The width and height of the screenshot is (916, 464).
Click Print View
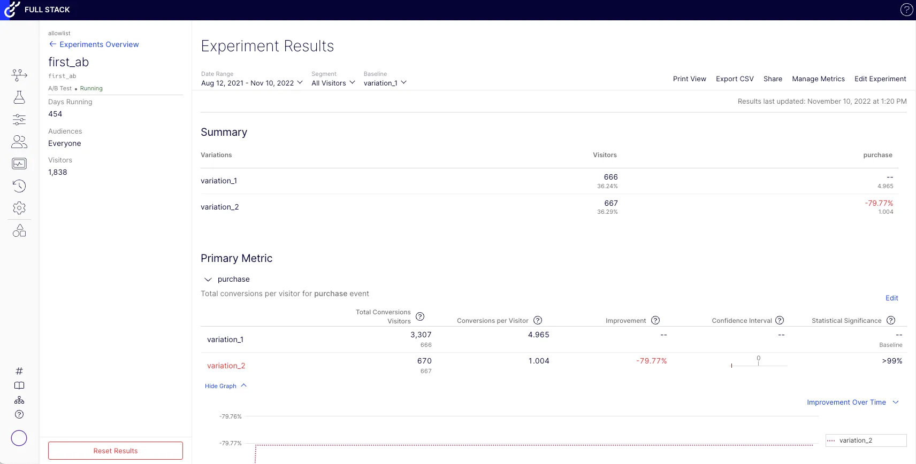pyautogui.click(x=690, y=79)
